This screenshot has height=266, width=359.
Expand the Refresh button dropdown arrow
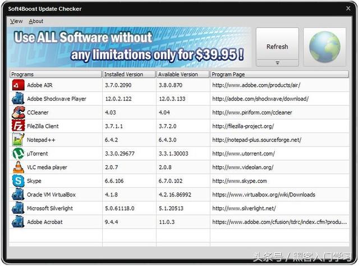point(277,63)
